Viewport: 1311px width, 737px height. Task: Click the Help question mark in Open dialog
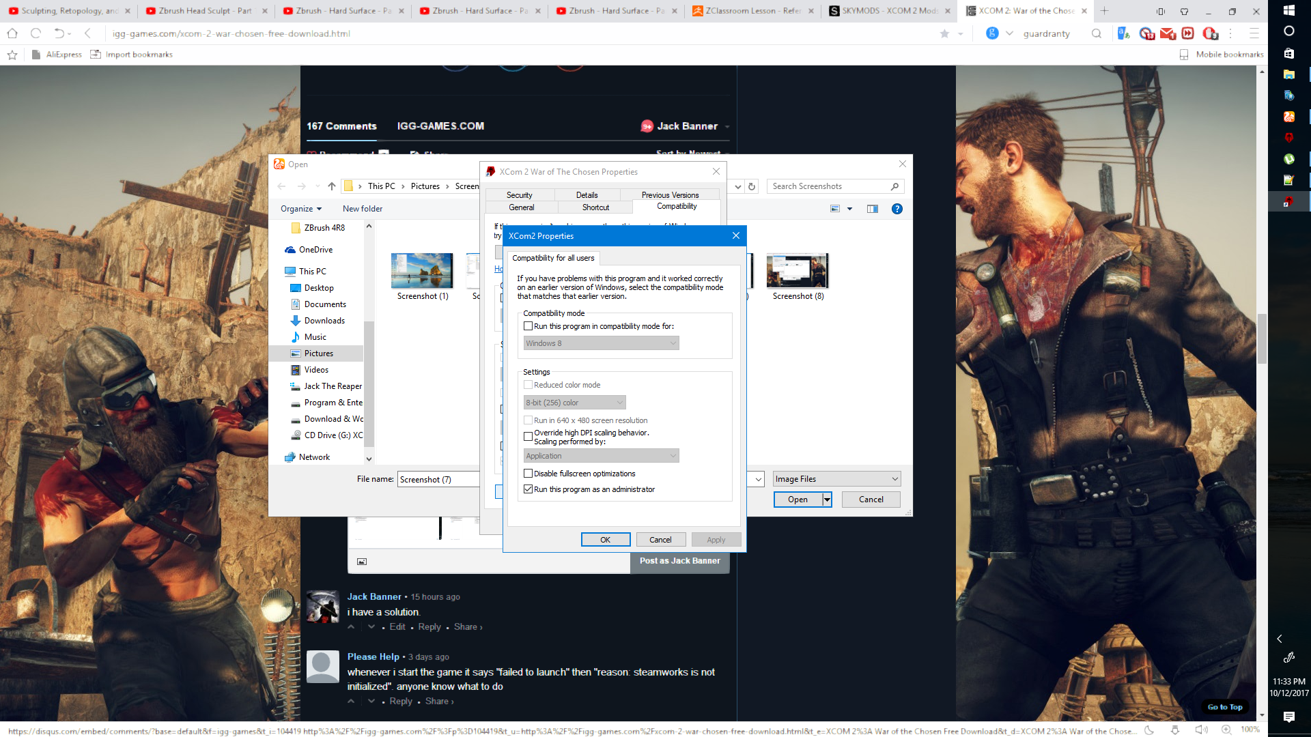click(x=897, y=209)
